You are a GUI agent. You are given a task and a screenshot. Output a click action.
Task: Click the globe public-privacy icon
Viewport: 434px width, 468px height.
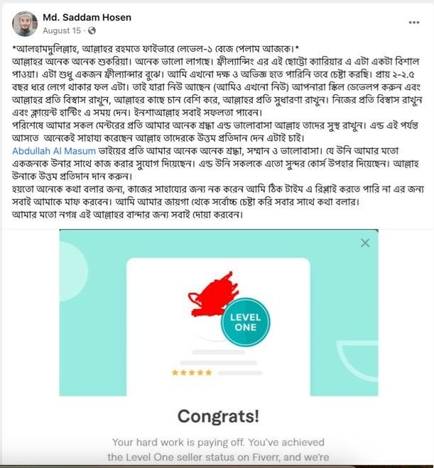[x=92, y=30]
